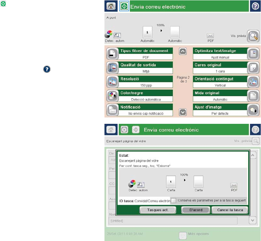The height and width of the screenshot is (241, 261).
Task: Go to previous options page with up arrow
Action: [183, 51]
